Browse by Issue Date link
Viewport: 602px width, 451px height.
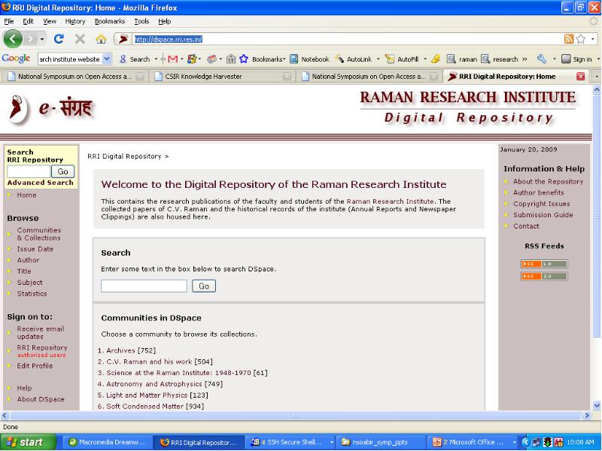35,249
